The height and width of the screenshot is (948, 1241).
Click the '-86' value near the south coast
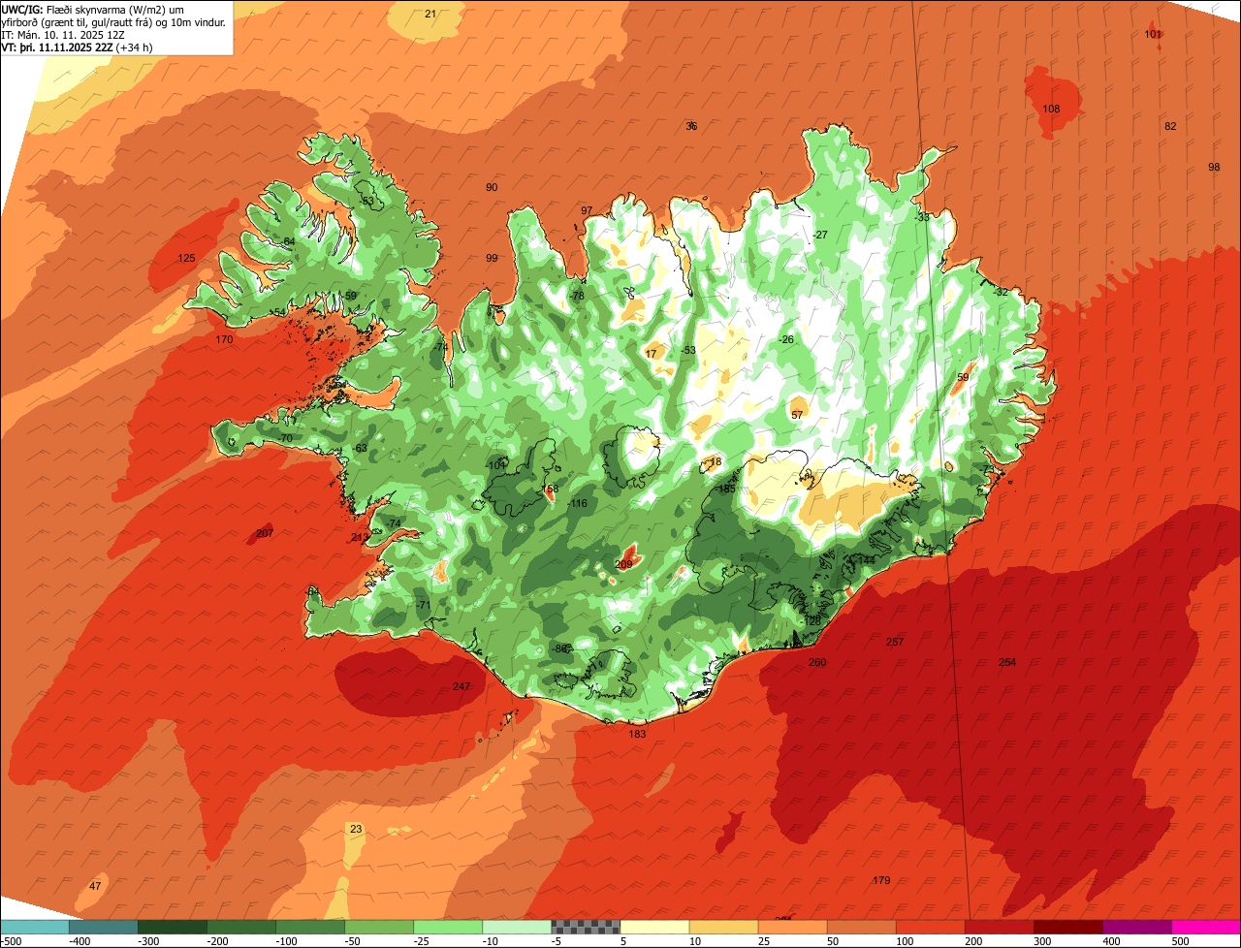[x=559, y=648]
